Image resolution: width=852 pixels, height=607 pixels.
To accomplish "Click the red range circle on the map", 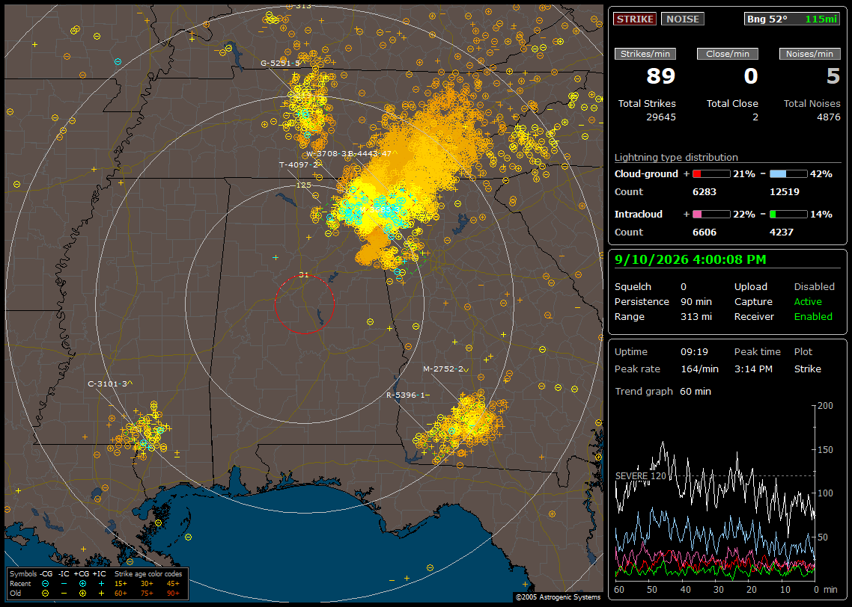I will (x=304, y=304).
